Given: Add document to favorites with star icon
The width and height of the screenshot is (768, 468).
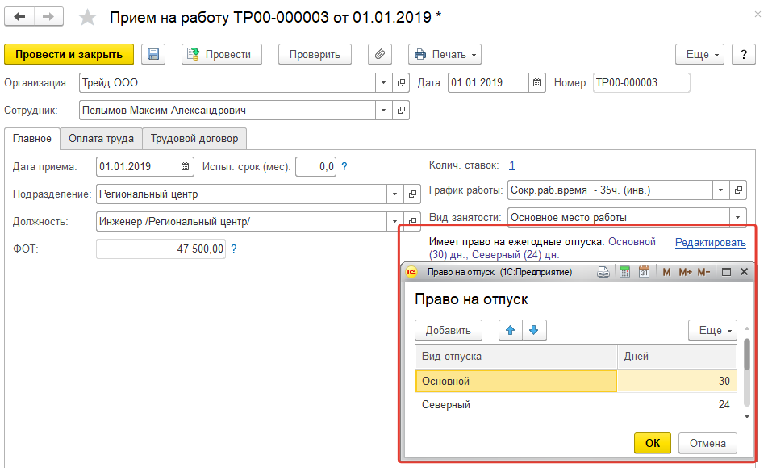Looking at the screenshot, I should (x=88, y=17).
